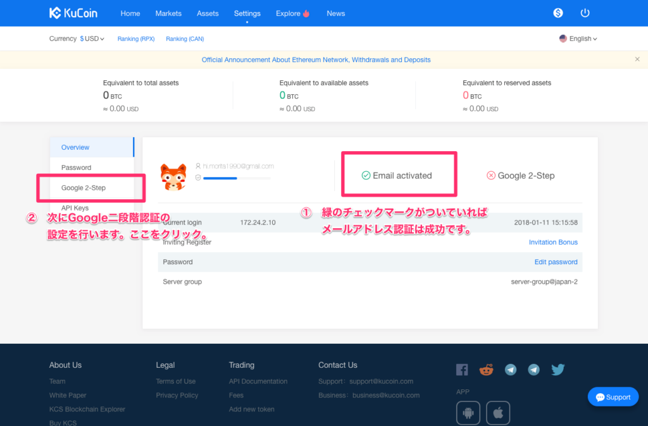Click Equivalent to available assets value
The height and width of the screenshot is (426, 648).
289,95
